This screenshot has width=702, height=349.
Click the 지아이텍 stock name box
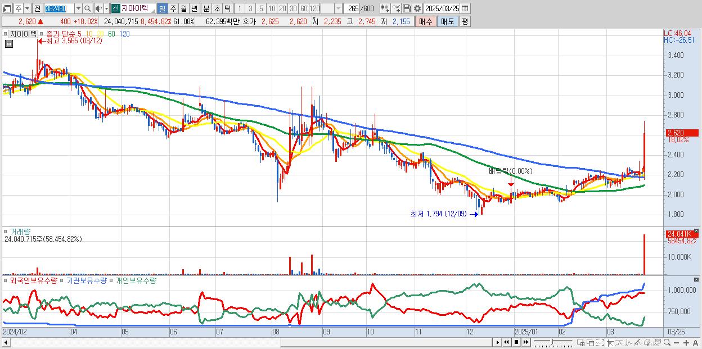[138, 8]
